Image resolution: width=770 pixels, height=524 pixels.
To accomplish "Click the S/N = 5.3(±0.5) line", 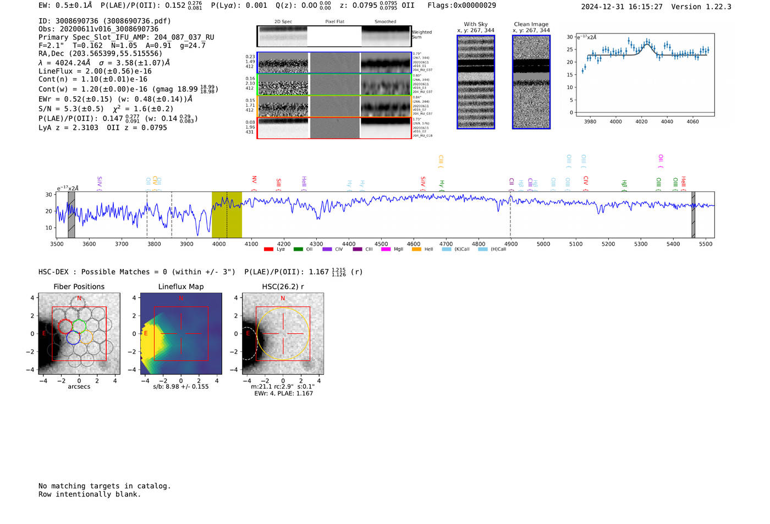I will [x=106, y=108].
